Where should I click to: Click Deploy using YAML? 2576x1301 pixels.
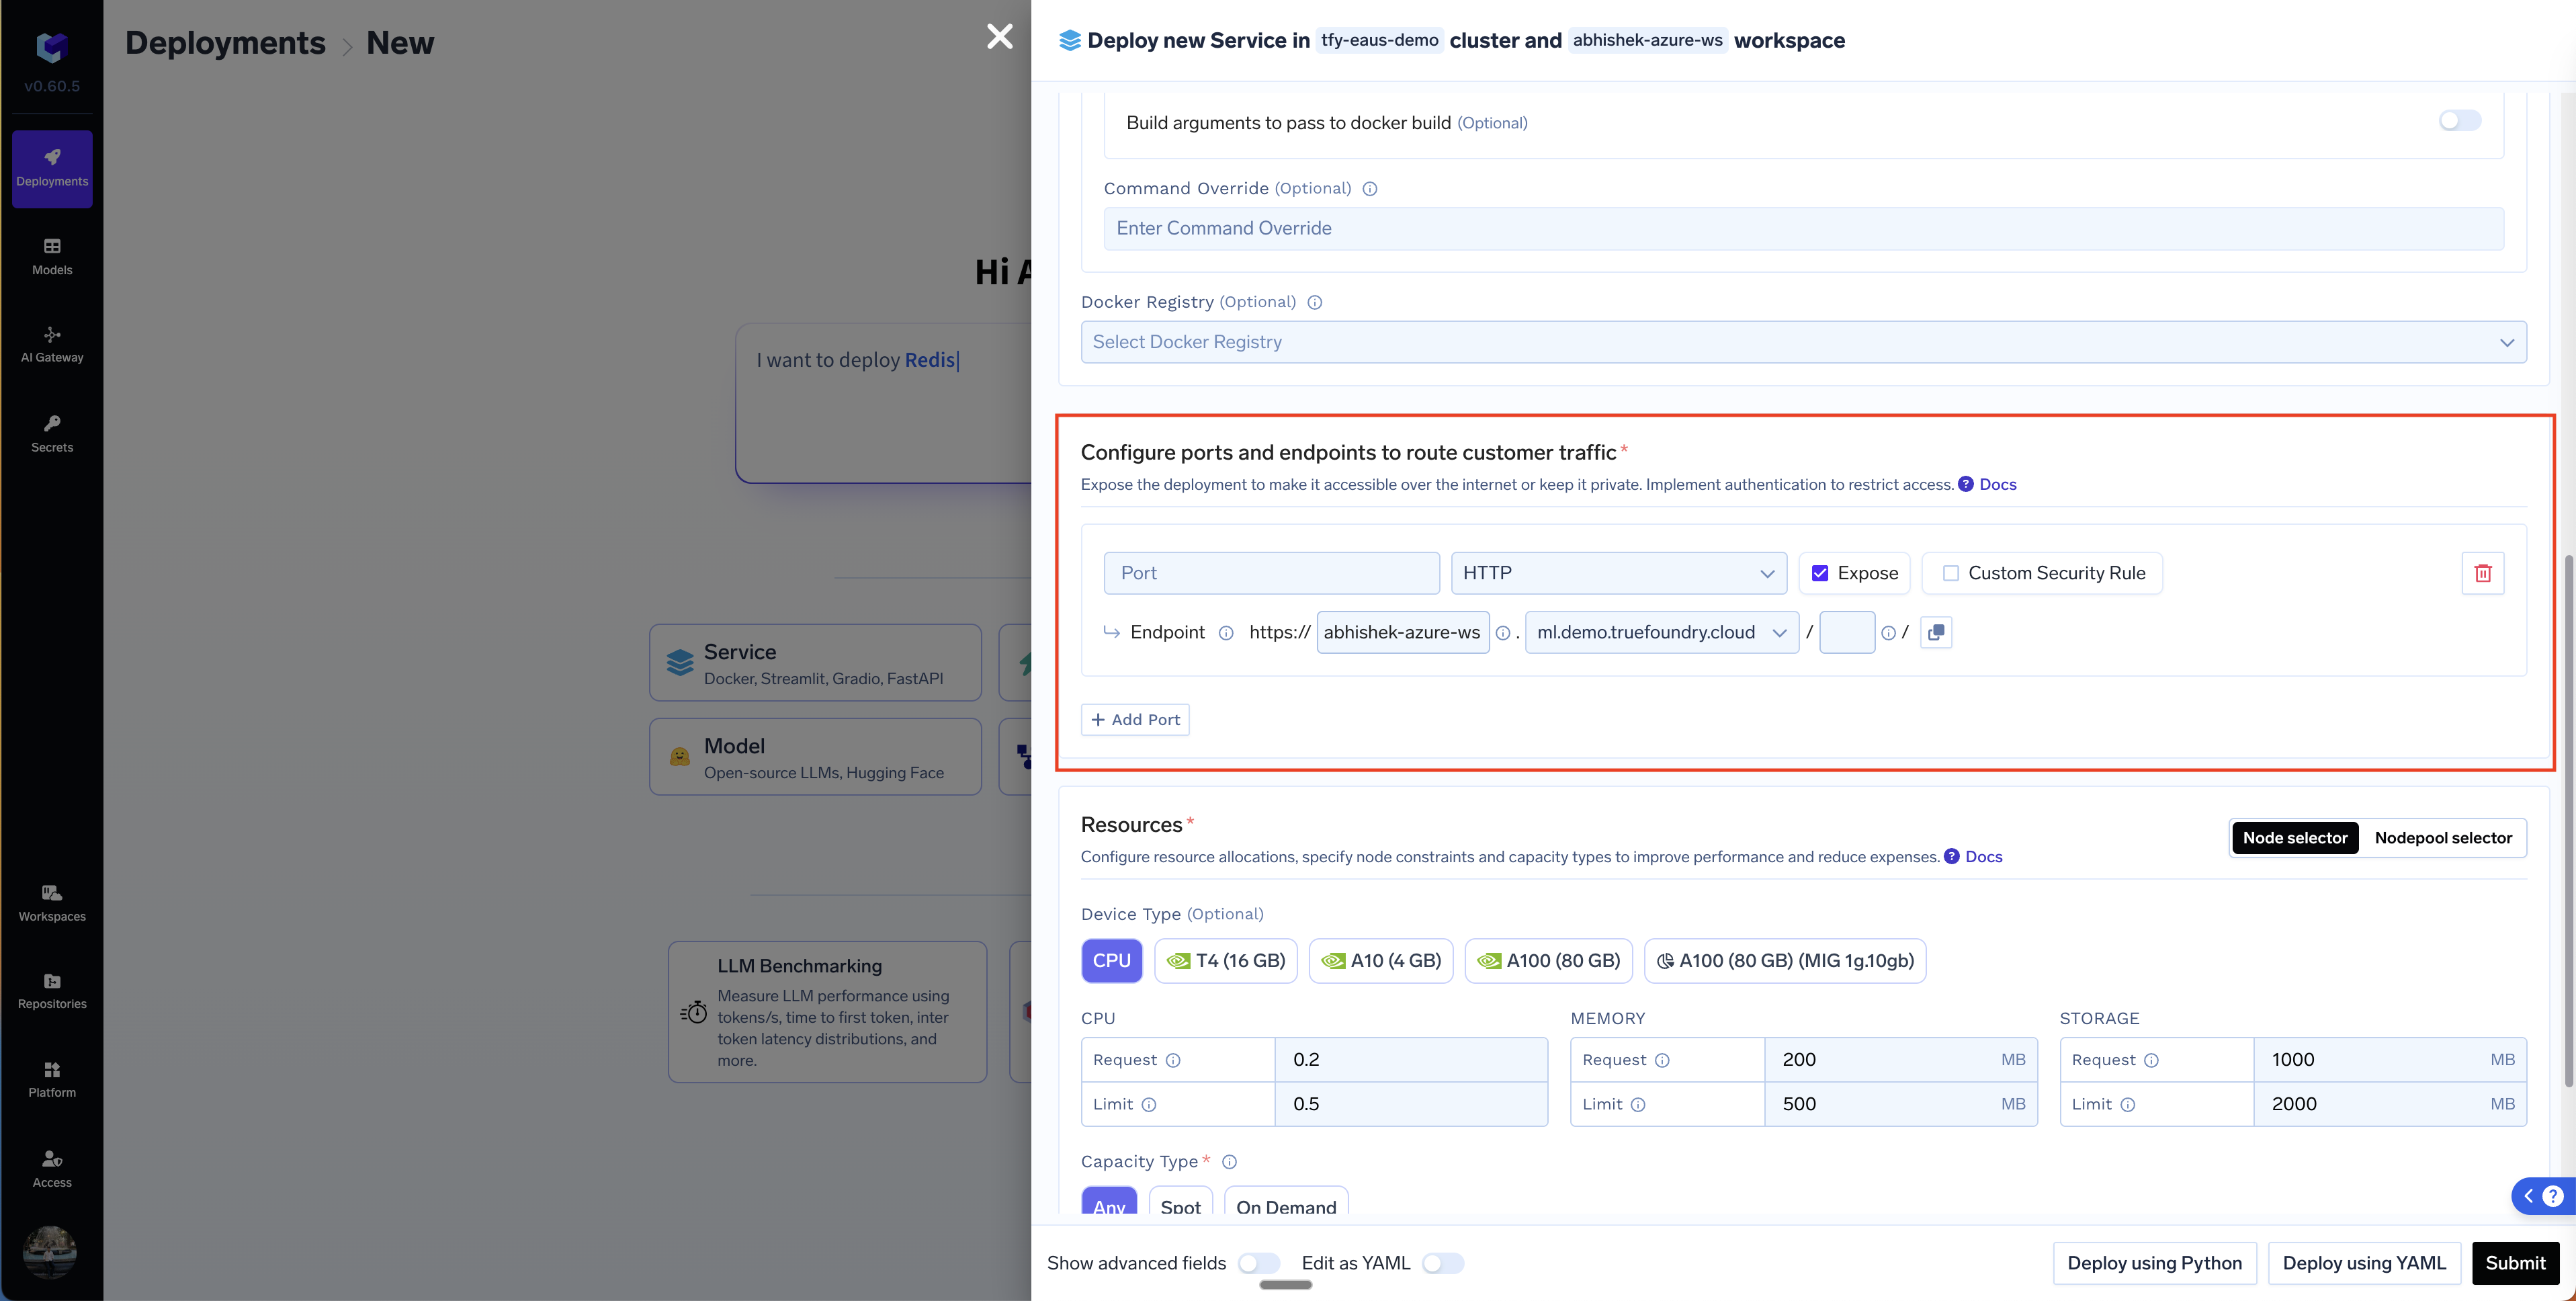point(2364,1263)
